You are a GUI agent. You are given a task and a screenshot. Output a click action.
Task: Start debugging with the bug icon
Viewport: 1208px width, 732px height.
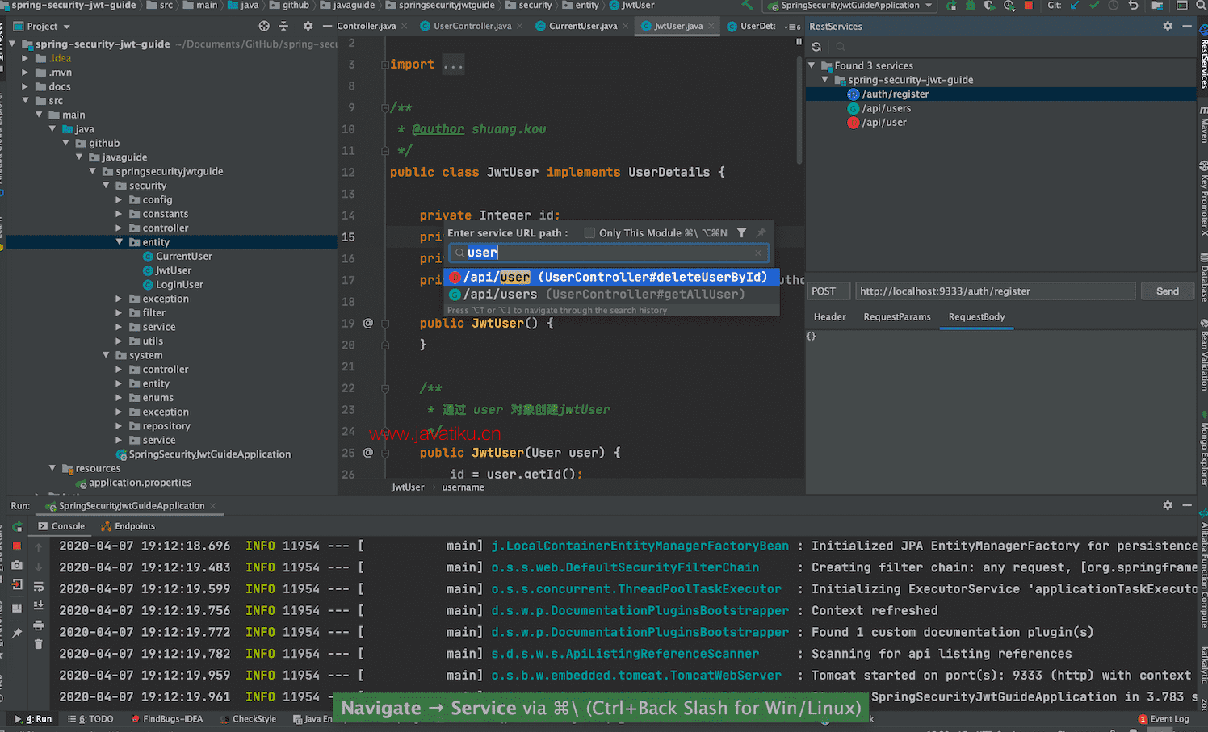tap(971, 6)
